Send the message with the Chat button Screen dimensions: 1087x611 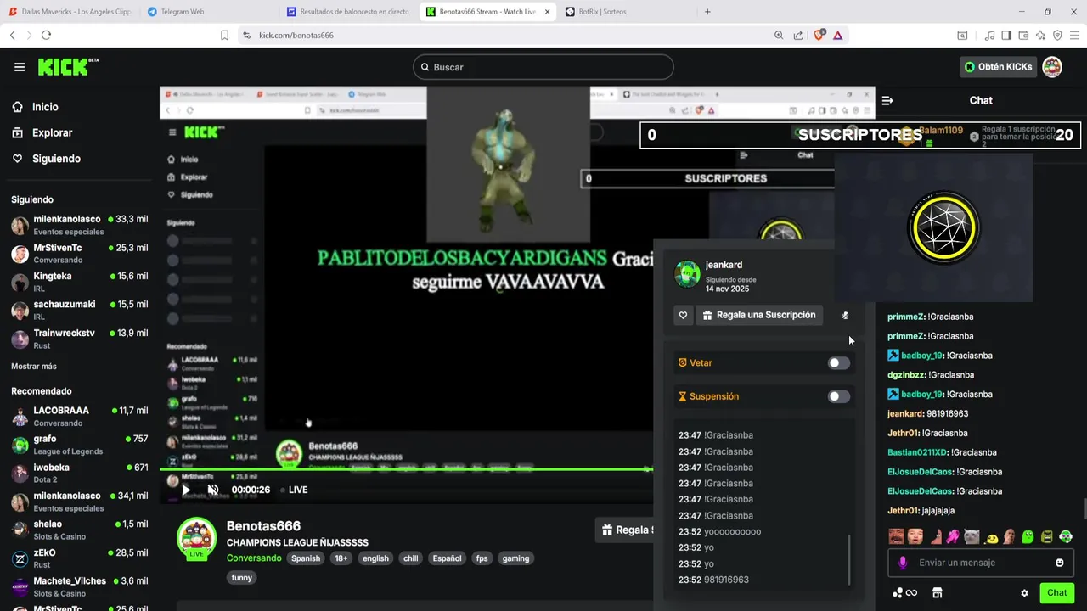pyautogui.click(x=1056, y=593)
